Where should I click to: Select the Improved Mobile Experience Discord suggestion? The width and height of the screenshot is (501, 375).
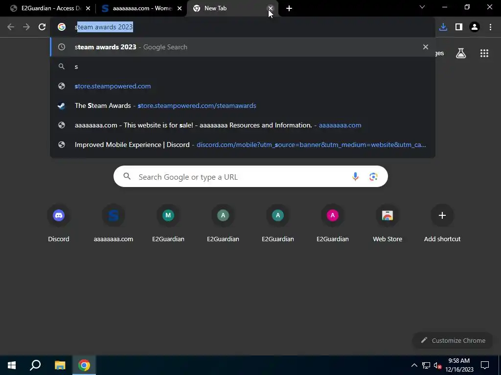pos(243,145)
